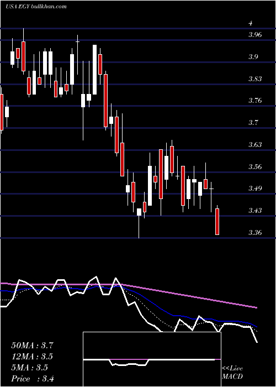Click the price axis label 3.56
This screenshot has height=387, width=276.
255,166
